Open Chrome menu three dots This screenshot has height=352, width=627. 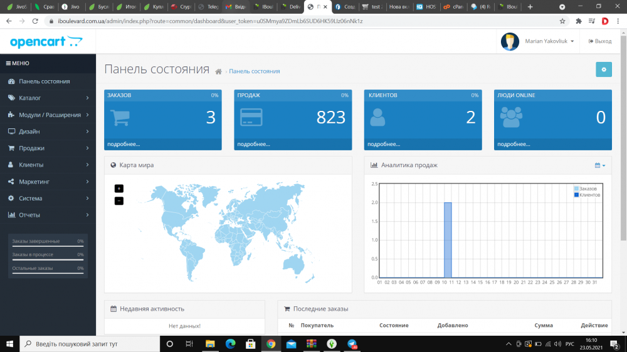click(x=618, y=21)
